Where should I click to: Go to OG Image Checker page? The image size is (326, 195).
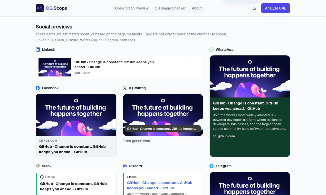(x=170, y=8)
